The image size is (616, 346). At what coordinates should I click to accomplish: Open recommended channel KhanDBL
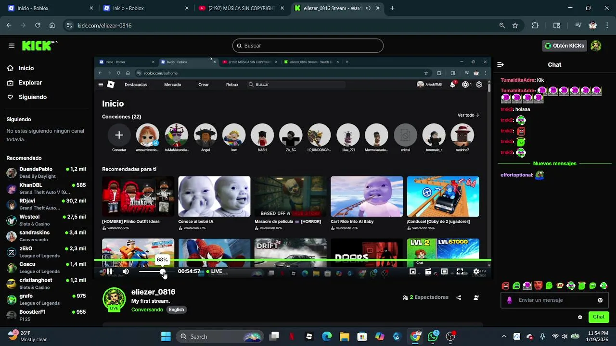[x=46, y=188]
